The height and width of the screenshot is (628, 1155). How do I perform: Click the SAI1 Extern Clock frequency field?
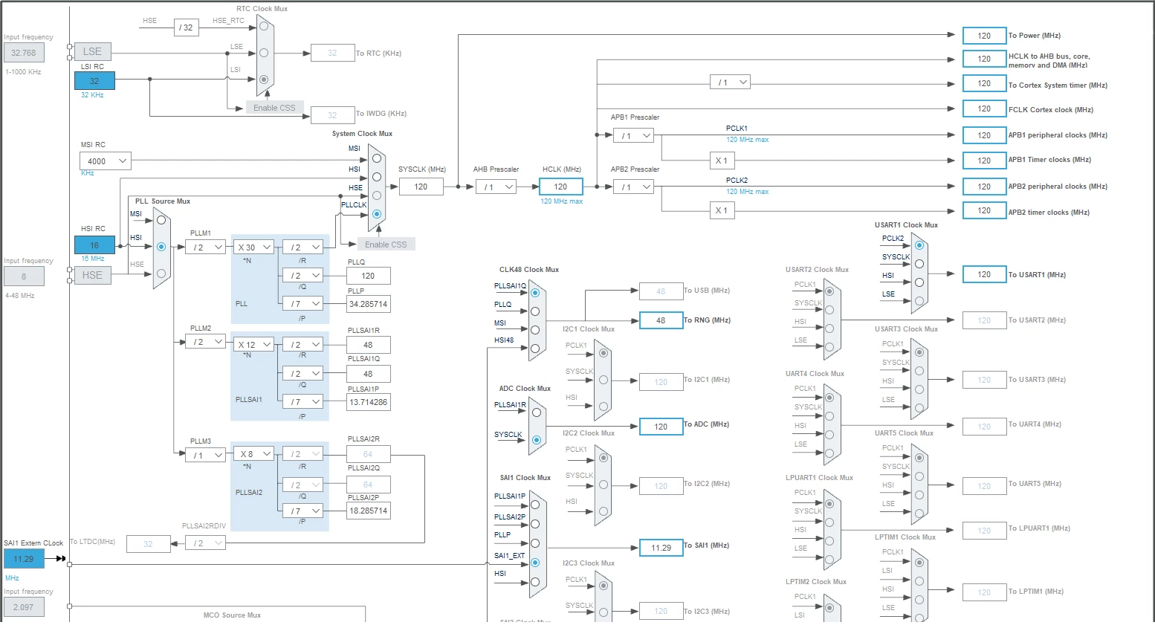coord(24,559)
